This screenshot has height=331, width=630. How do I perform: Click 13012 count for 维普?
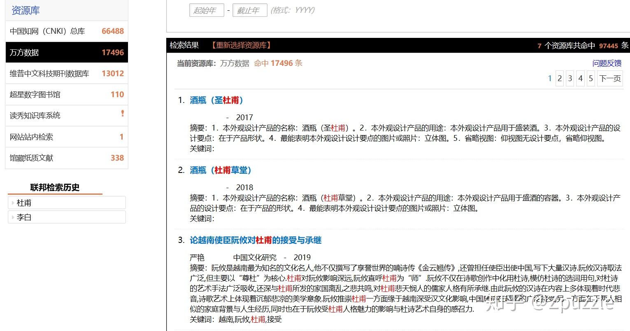(x=113, y=73)
